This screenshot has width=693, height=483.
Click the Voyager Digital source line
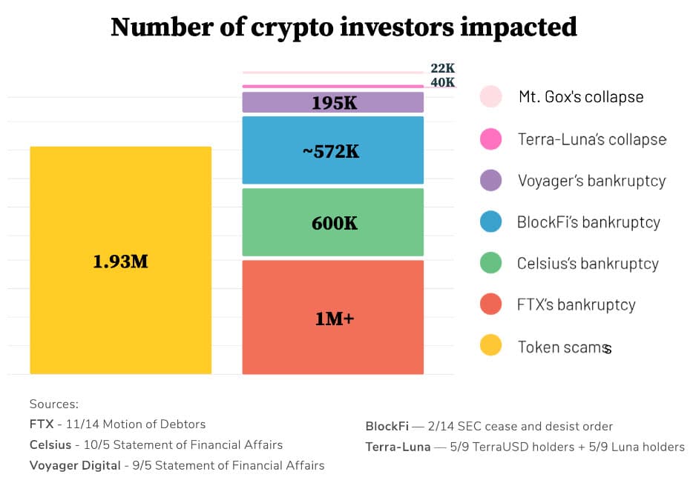pyautogui.click(x=177, y=465)
